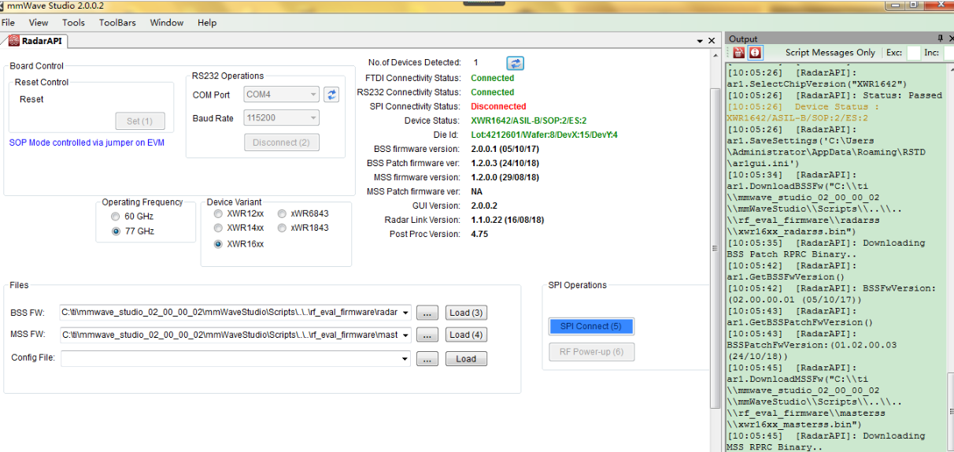Refresh the COM Port list

point(332,94)
